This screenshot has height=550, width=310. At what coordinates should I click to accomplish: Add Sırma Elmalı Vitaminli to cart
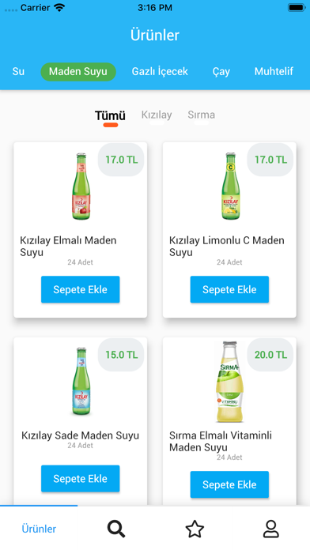click(229, 484)
